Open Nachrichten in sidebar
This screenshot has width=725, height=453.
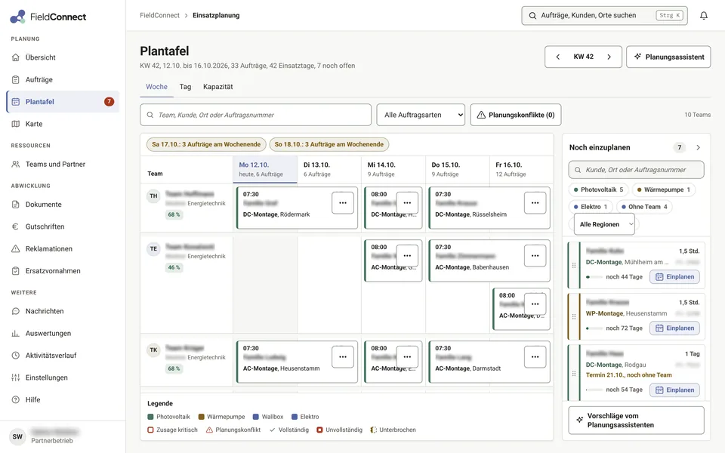coord(63,311)
